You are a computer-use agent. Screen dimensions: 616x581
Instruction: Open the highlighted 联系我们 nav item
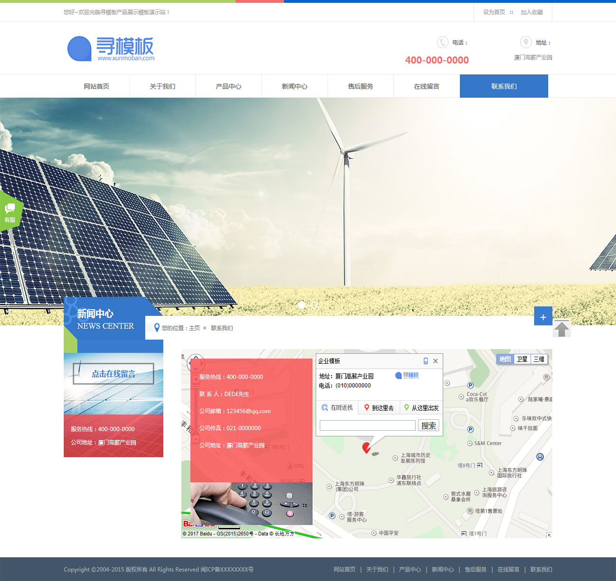[504, 86]
